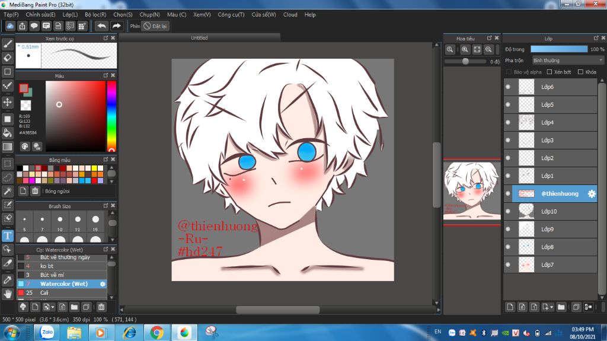The height and width of the screenshot is (341, 607).
Task: Toggle visibility of @thienhuong layer
Action: click(508, 194)
